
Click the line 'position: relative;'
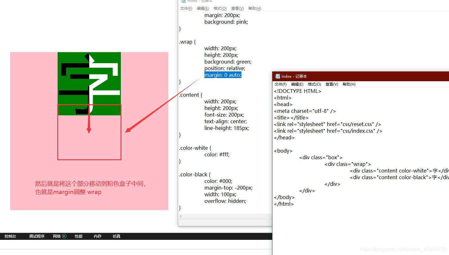pos(225,68)
